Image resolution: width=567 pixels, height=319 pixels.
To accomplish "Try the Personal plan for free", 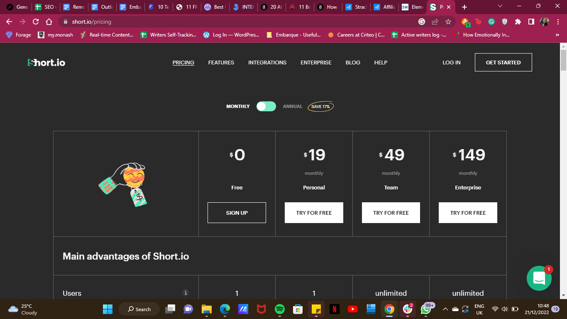I will (x=314, y=213).
